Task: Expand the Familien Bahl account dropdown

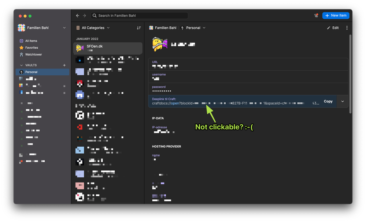Action: 64,28
